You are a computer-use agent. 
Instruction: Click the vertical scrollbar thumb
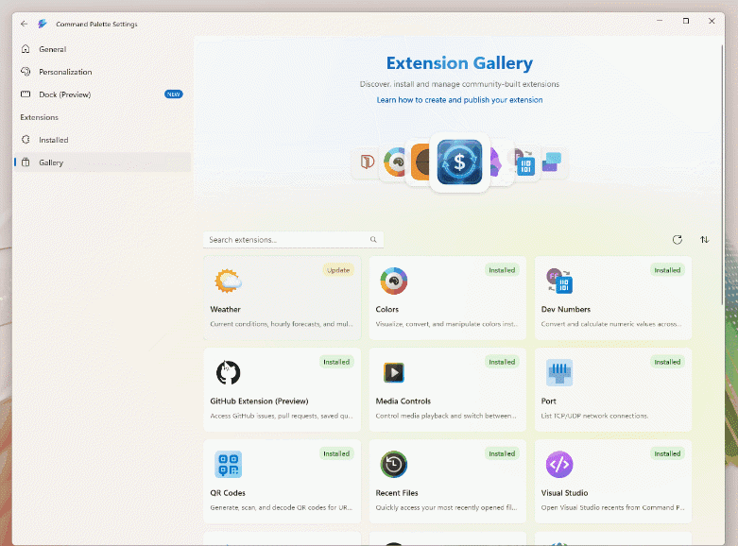click(x=722, y=174)
